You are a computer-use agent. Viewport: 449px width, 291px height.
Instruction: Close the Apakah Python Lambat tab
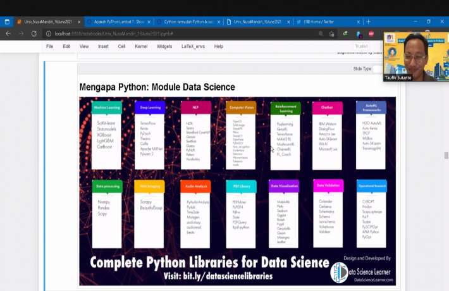click(149, 22)
